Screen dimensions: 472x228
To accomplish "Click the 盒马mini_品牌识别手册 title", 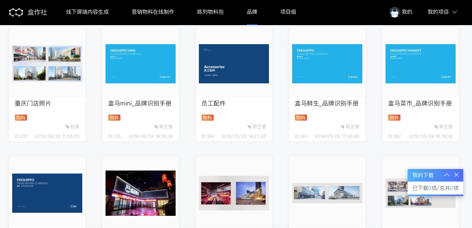I will point(140,104).
